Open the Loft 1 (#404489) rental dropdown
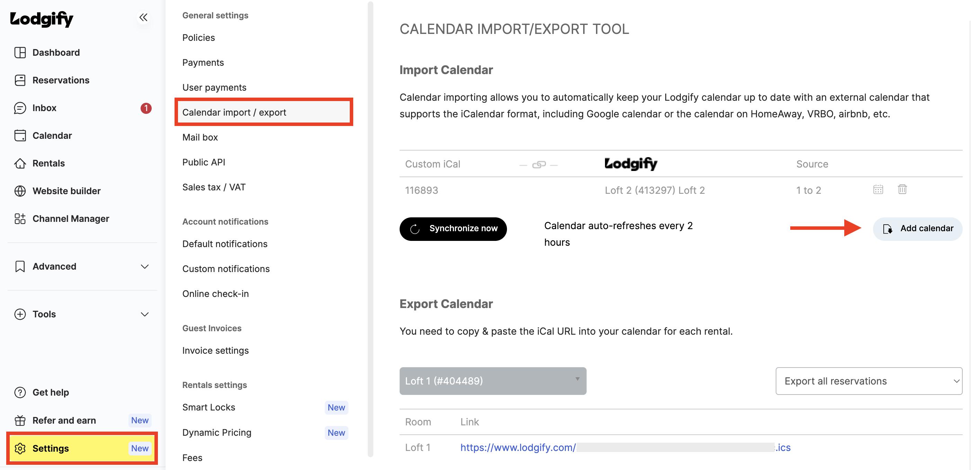This screenshot has height=470, width=971. tap(493, 381)
